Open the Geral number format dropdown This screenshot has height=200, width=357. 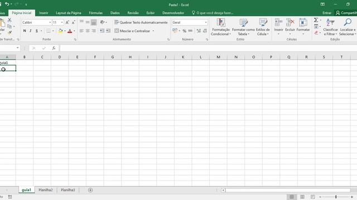(206, 22)
